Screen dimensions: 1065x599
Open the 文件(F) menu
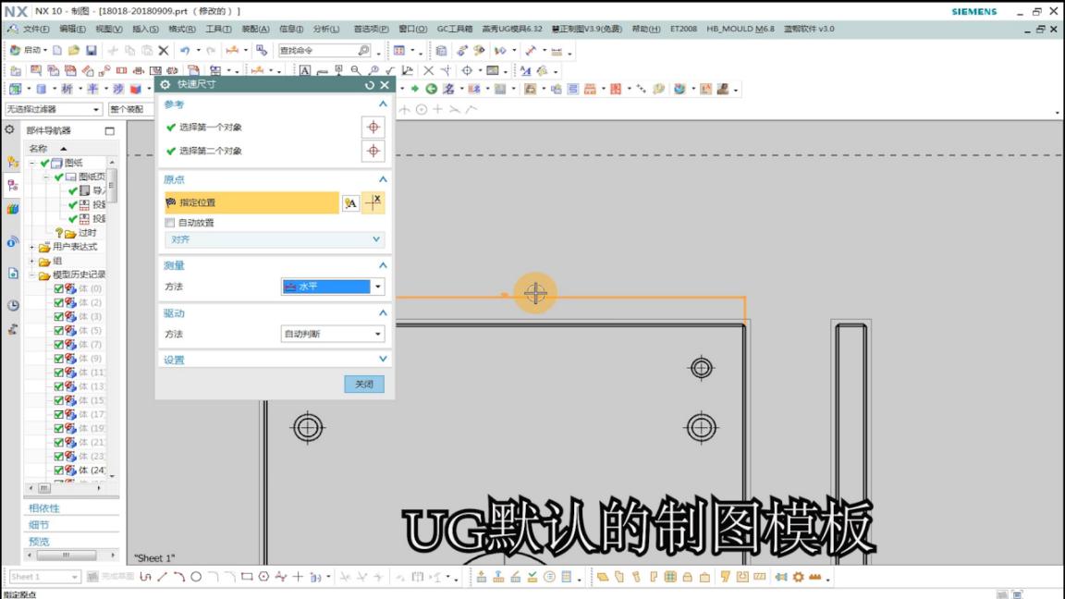point(36,30)
